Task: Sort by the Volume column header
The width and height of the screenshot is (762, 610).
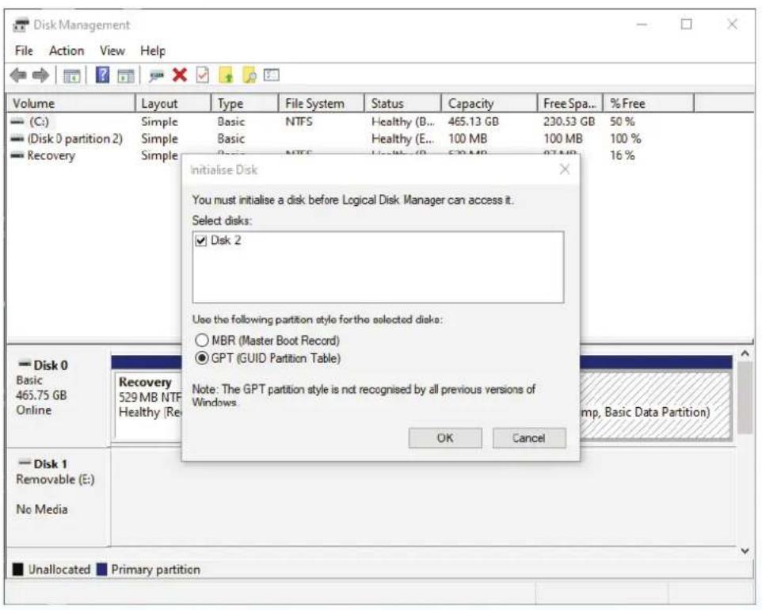Action: 71,104
